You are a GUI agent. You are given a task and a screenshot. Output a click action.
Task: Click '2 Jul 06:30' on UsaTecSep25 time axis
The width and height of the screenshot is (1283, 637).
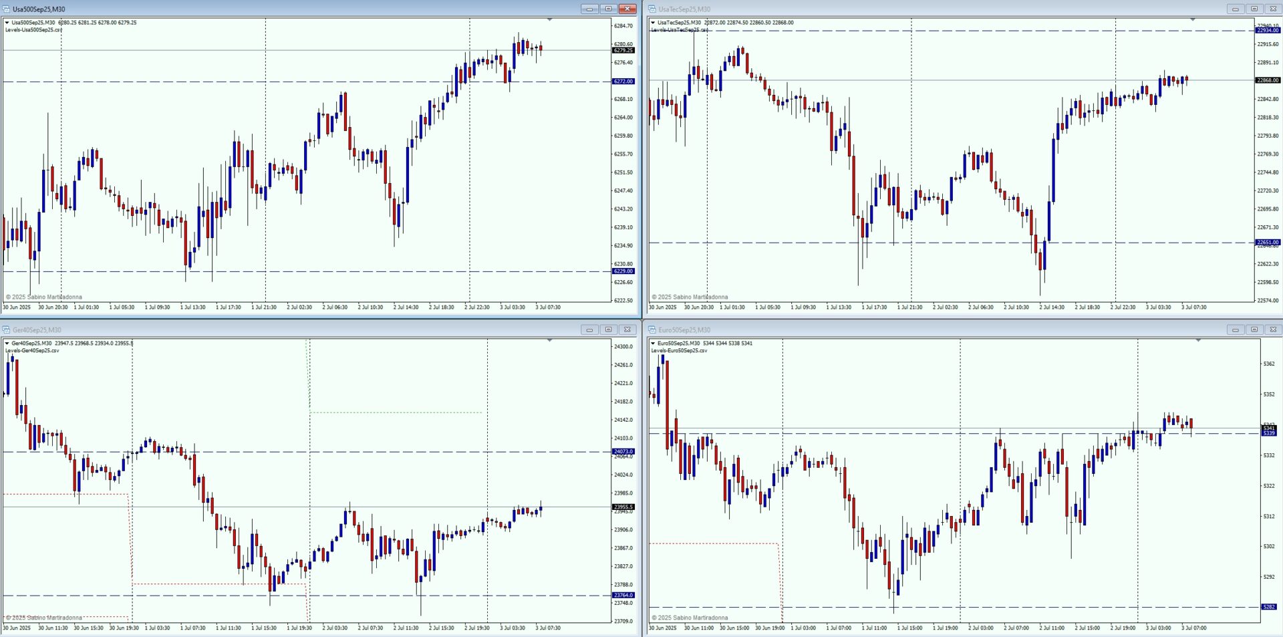980,307
